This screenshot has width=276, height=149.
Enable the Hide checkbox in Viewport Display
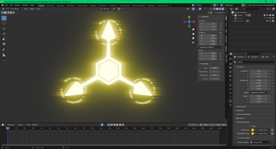[251, 126]
